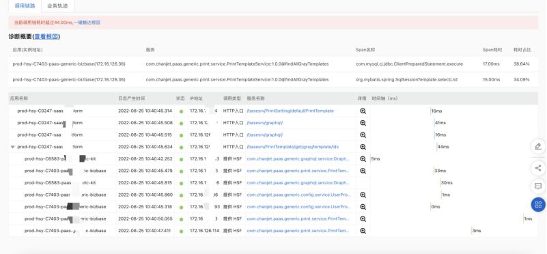Click the IP地址 column header
Image resolution: width=547 pixels, height=254 pixels.
196,98
